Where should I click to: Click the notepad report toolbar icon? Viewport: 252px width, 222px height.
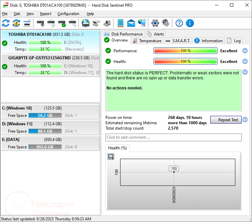120,23
